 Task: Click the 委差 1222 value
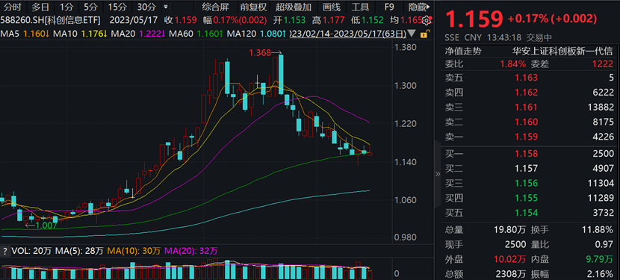tap(603, 64)
